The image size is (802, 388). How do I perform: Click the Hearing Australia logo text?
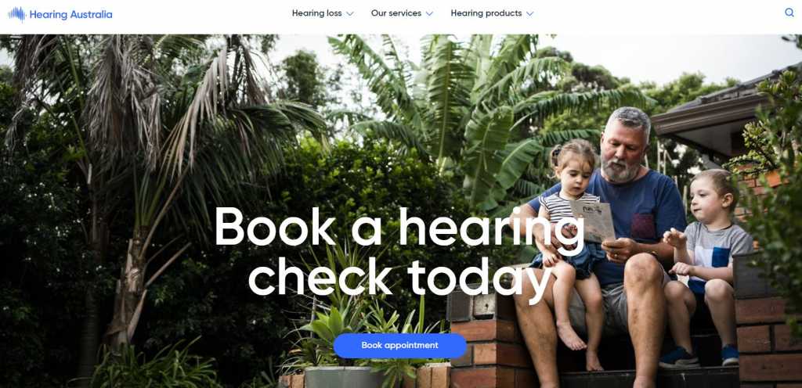click(70, 14)
